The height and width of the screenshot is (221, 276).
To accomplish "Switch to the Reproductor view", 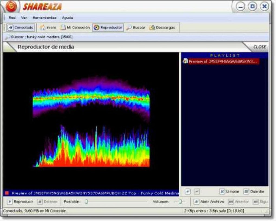I will click(x=108, y=27).
